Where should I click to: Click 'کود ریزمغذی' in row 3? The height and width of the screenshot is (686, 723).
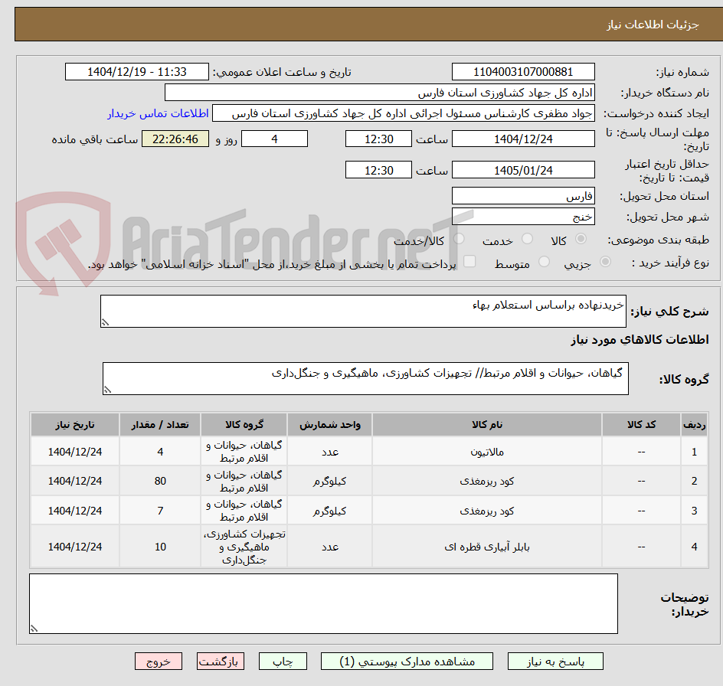pyautogui.click(x=487, y=511)
